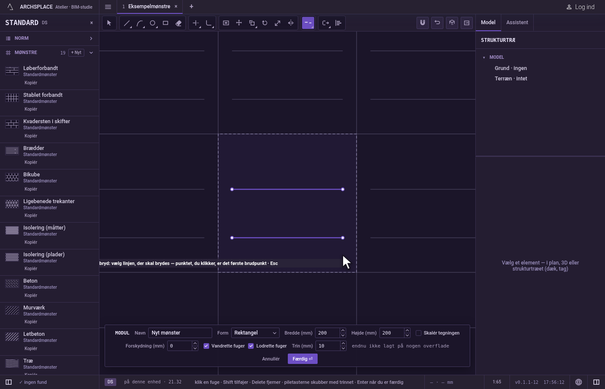This screenshot has width=605, height=389.
Task: Uncheck Lodrette fuger
Action: 251,346
